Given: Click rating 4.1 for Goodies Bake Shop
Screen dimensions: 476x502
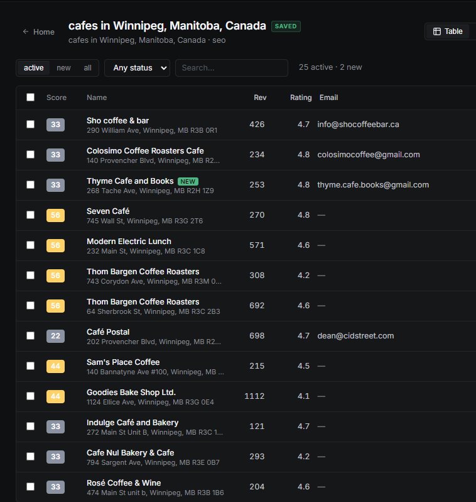Looking at the screenshot, I should 304,396.
